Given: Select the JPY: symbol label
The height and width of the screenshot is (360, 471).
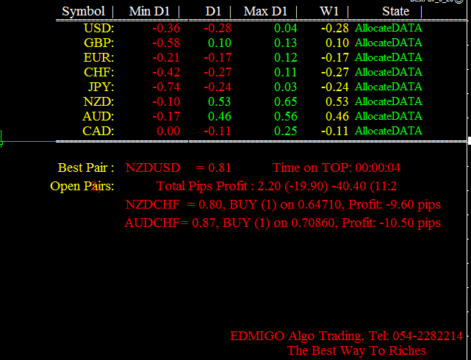Looking at the screenshot, I should pos(101,87).
